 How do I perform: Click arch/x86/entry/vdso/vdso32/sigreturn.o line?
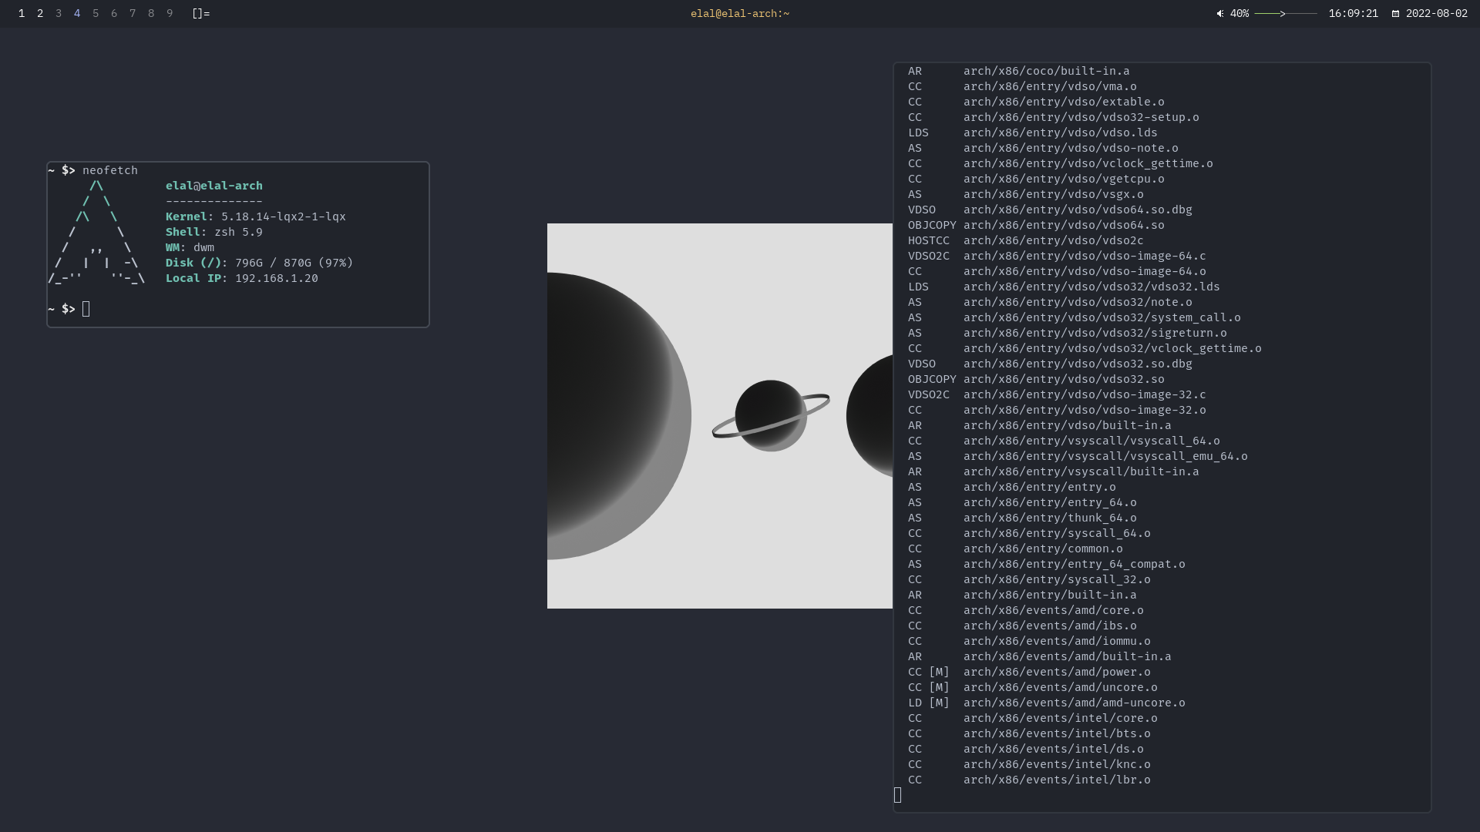(1068, 333)
